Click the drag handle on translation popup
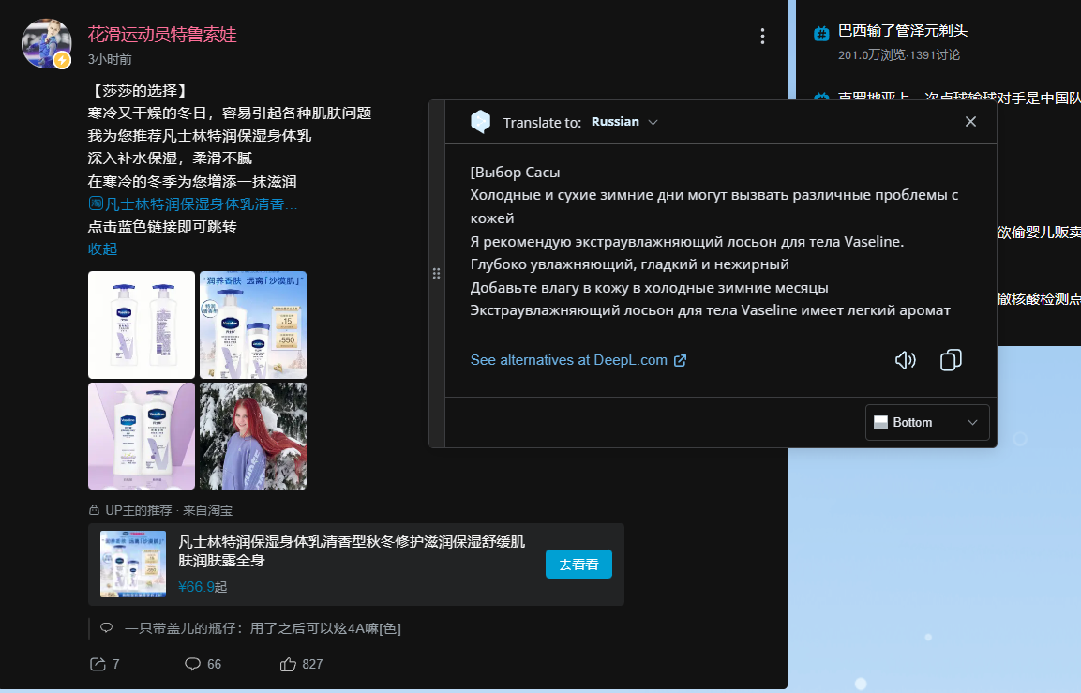 [x=436, y=273]
